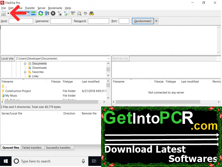Click Construction Project folder icon
The image size is (222, 167).
coord(3,91)
